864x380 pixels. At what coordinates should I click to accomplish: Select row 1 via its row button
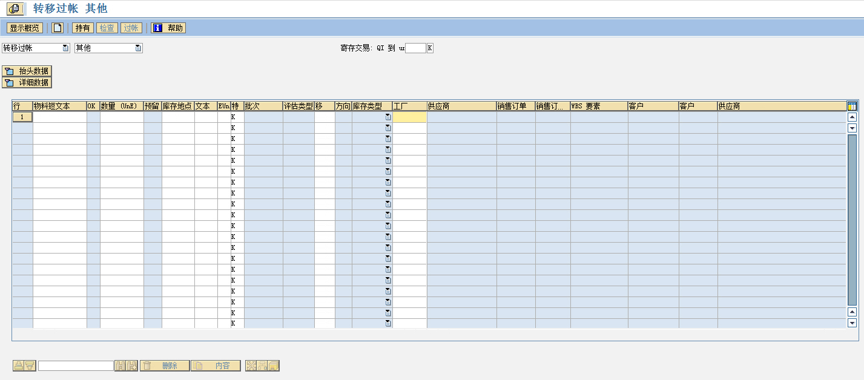[22, 117]
